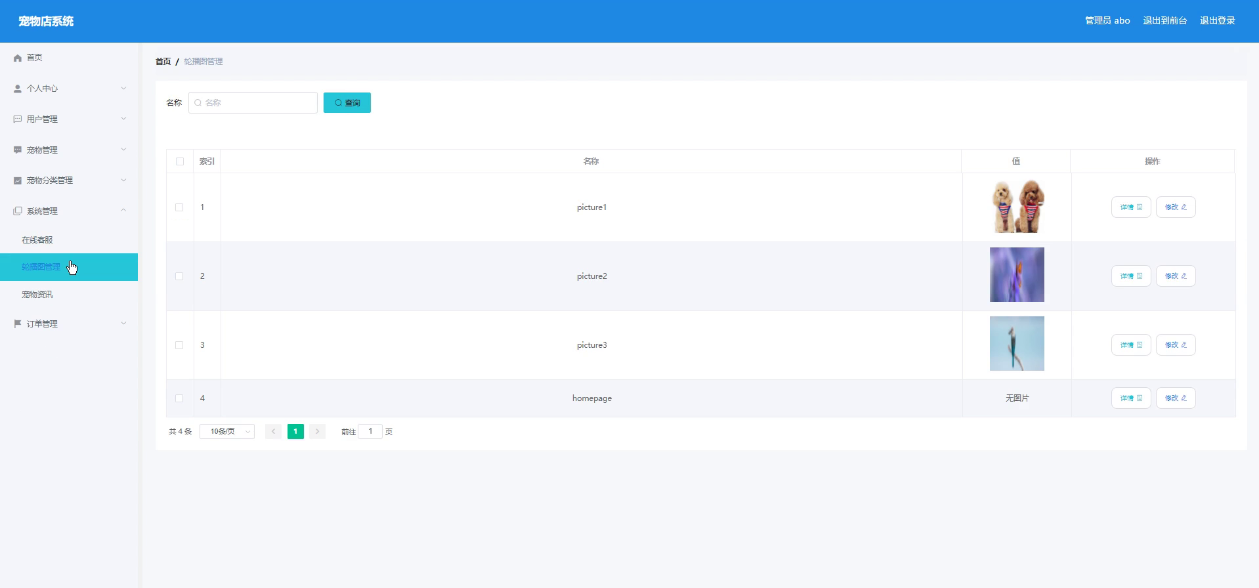The image size is (1259, 588).
Task: Check the box for row picture3
Action: [179, 345]
